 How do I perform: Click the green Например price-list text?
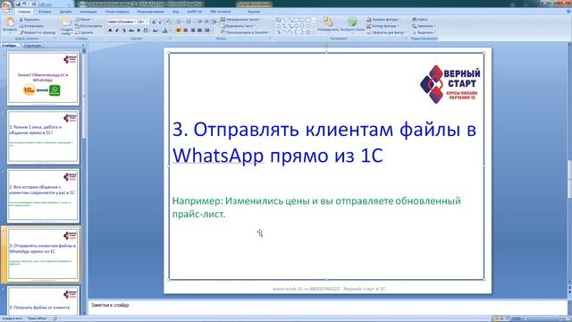[316, 208]
